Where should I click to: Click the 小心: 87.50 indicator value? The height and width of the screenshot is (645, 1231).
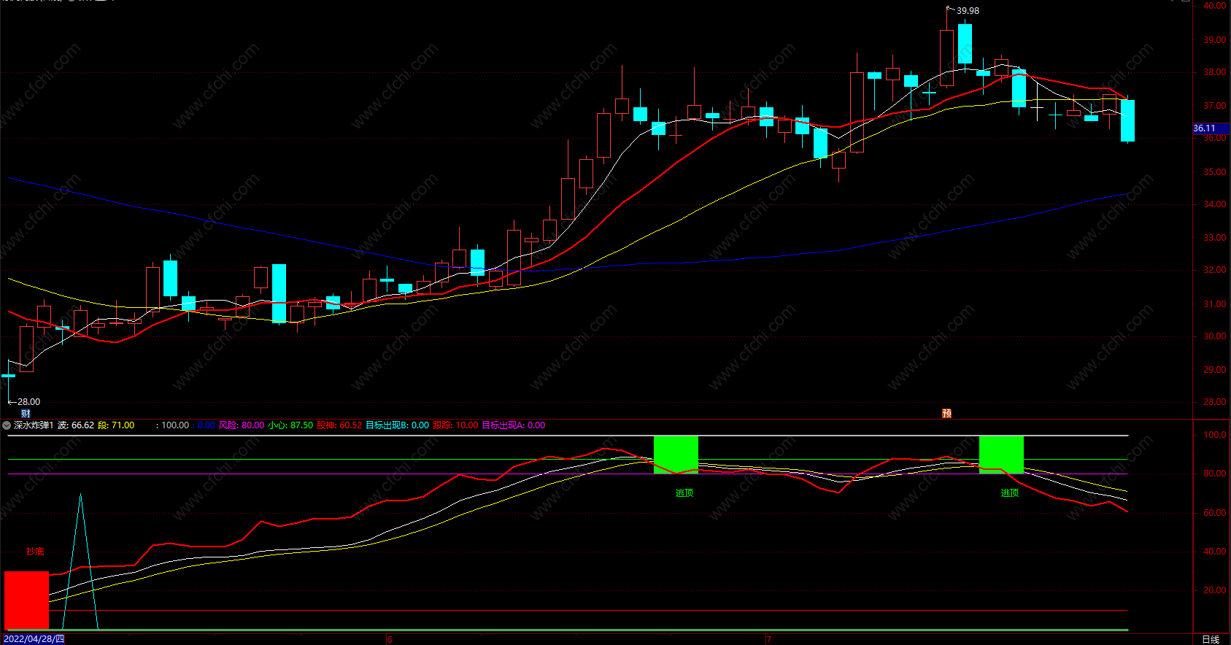point(290,425)
